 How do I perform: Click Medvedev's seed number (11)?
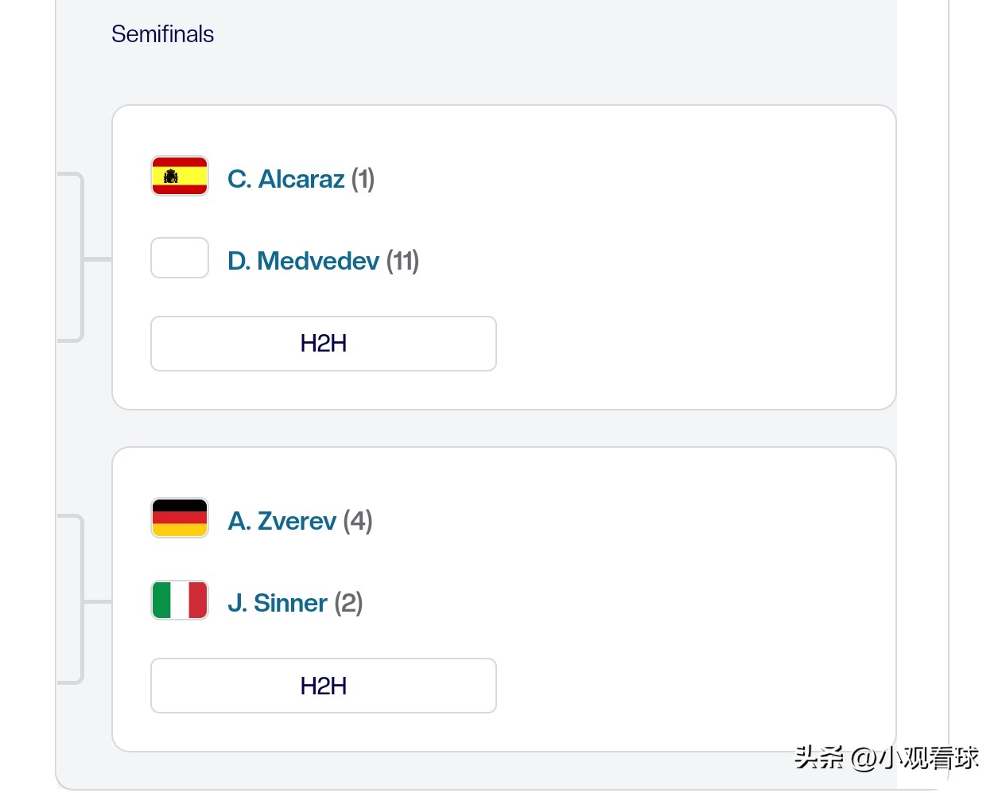pos(402,261)
